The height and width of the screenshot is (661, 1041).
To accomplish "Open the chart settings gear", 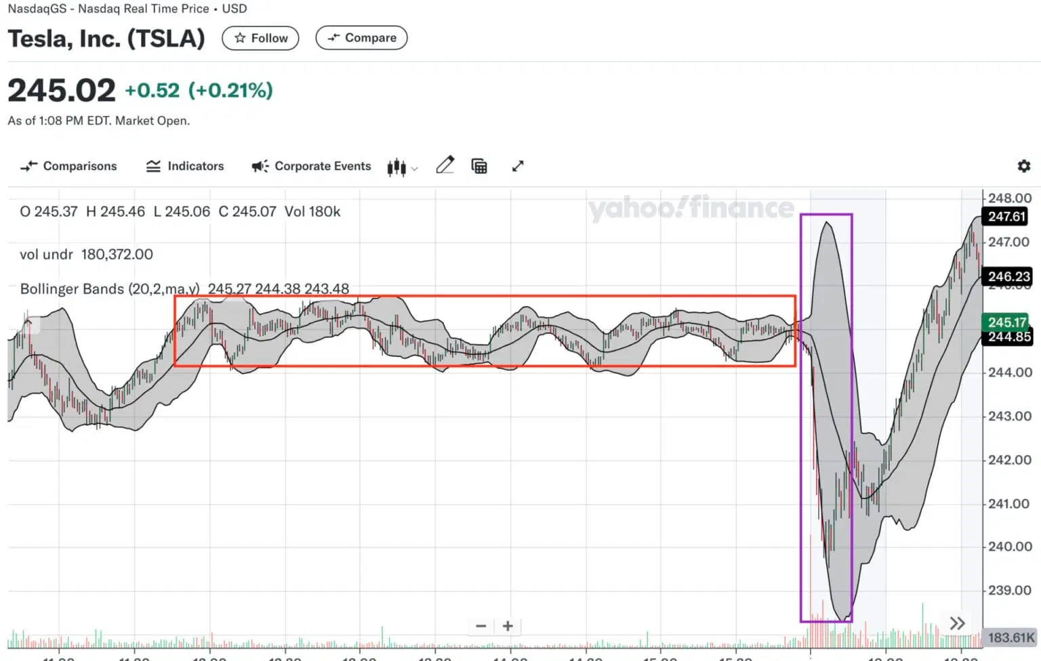I will [1024, 166].
